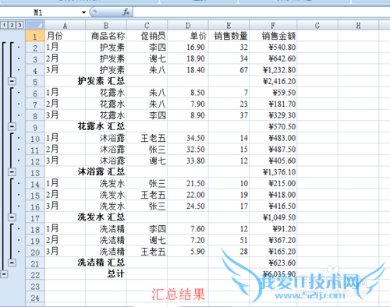Click the ¥623.60 subtotal cell
The height and width of the screenshot is (307, 390).
tap(273, 263)
